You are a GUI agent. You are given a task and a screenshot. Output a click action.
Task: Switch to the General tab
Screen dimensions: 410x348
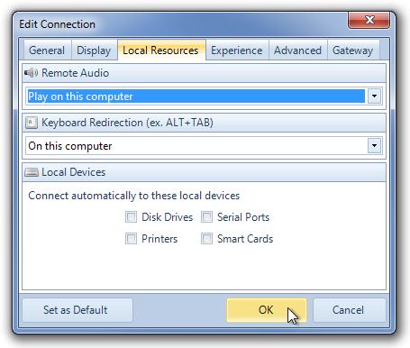click(47, 50)
